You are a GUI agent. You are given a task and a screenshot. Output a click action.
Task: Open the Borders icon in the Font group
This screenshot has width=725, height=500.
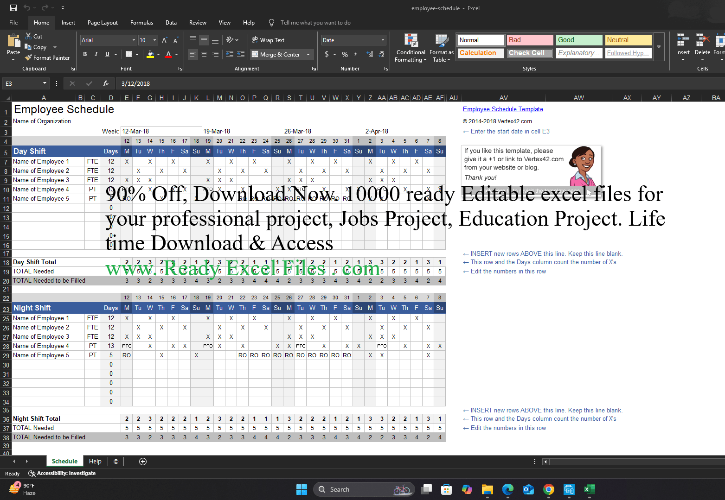pos(129,54)
